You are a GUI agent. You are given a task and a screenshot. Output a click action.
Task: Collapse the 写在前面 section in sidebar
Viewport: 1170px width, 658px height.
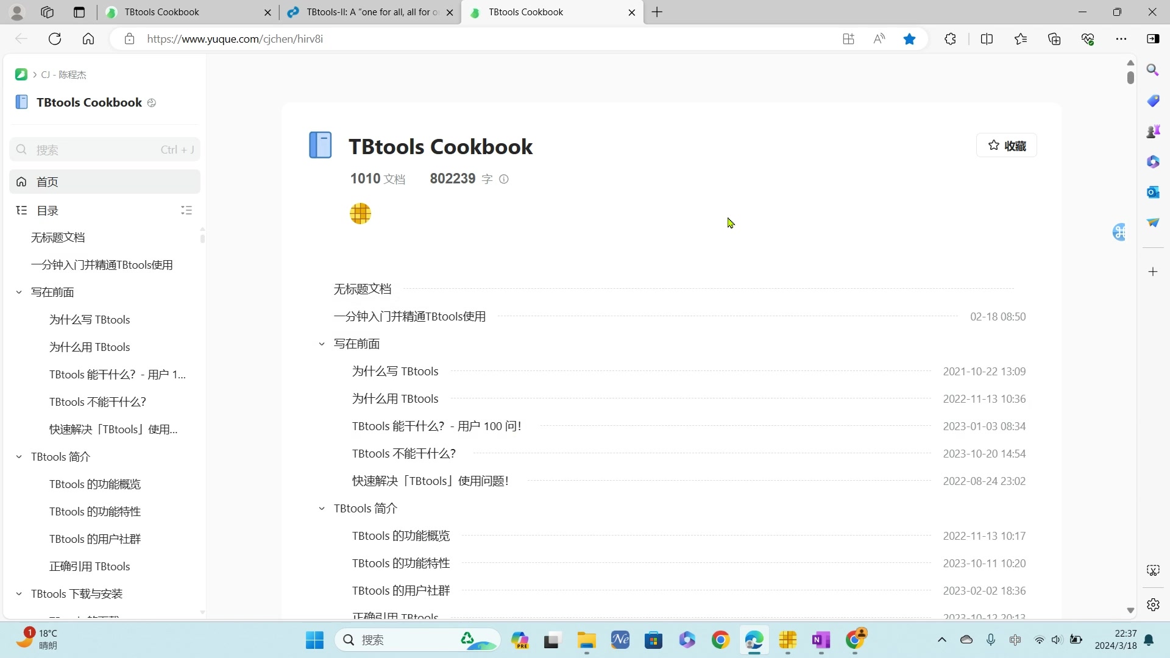point(19,292)
